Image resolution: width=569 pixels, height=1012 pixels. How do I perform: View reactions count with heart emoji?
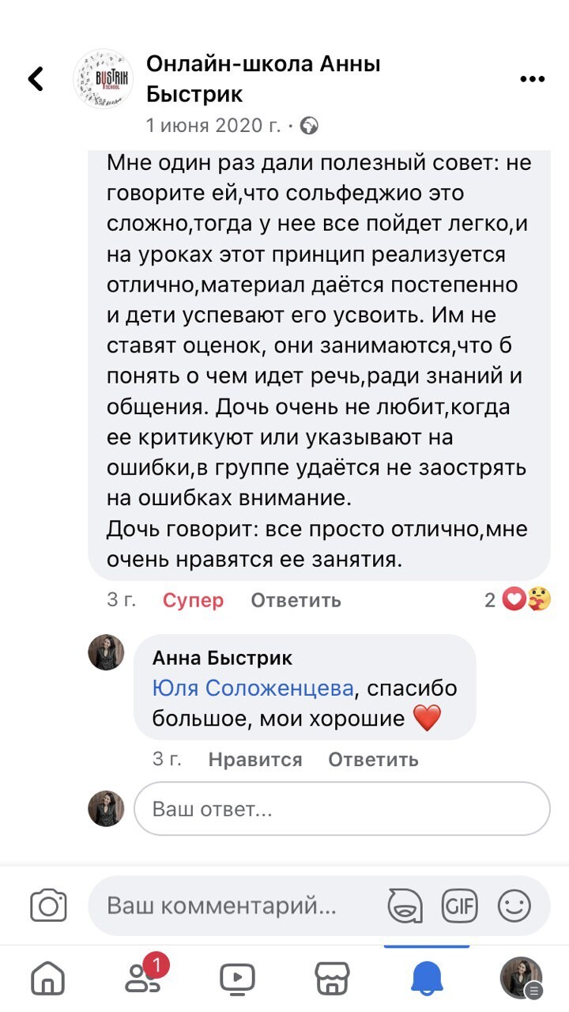[518, 600]
